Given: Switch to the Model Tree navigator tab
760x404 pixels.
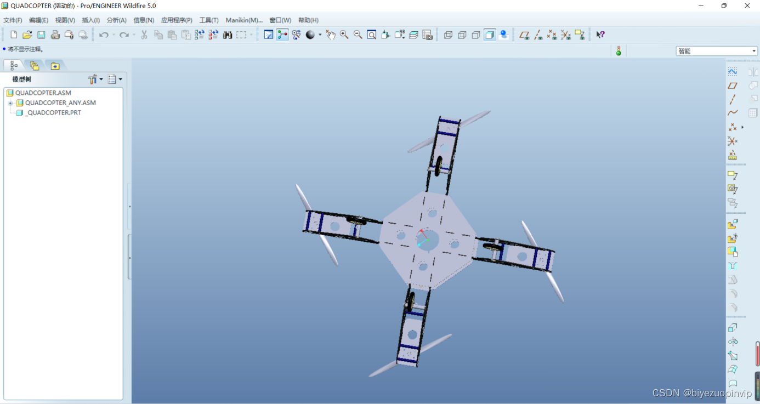Looking at the screenshot, I should coord(14,66).
